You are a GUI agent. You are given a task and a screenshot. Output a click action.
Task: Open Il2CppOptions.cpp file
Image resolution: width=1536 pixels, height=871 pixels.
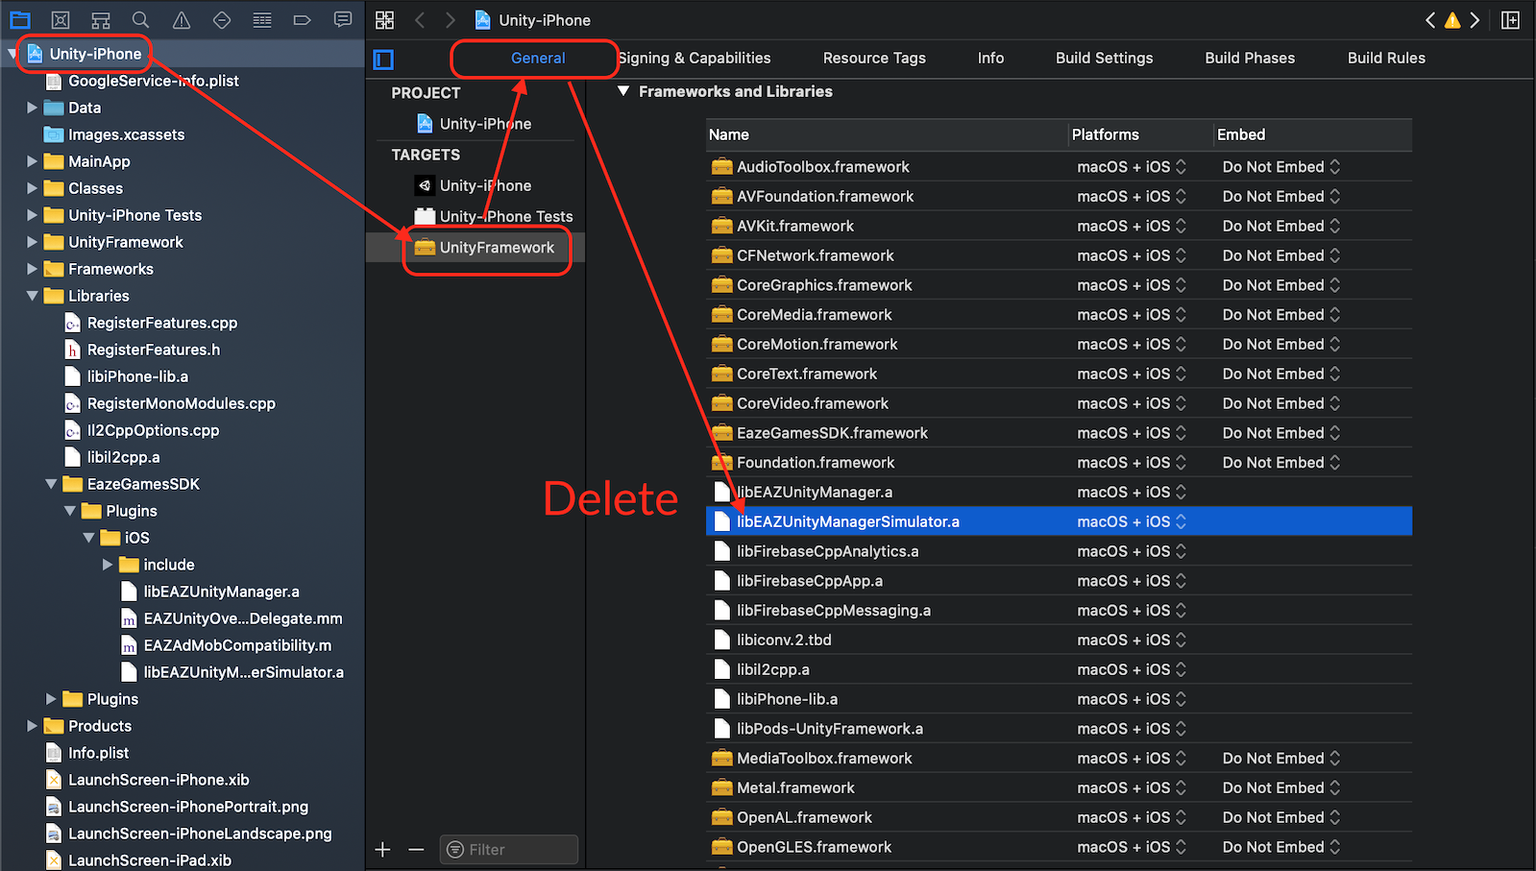tap(141, 430)
